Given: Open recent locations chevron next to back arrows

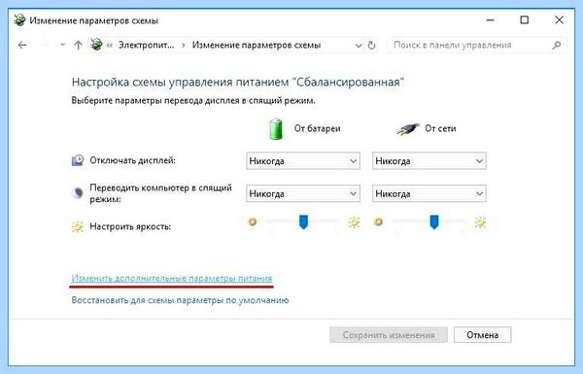Looking at the screenshot, I should (x=62, y=45).
